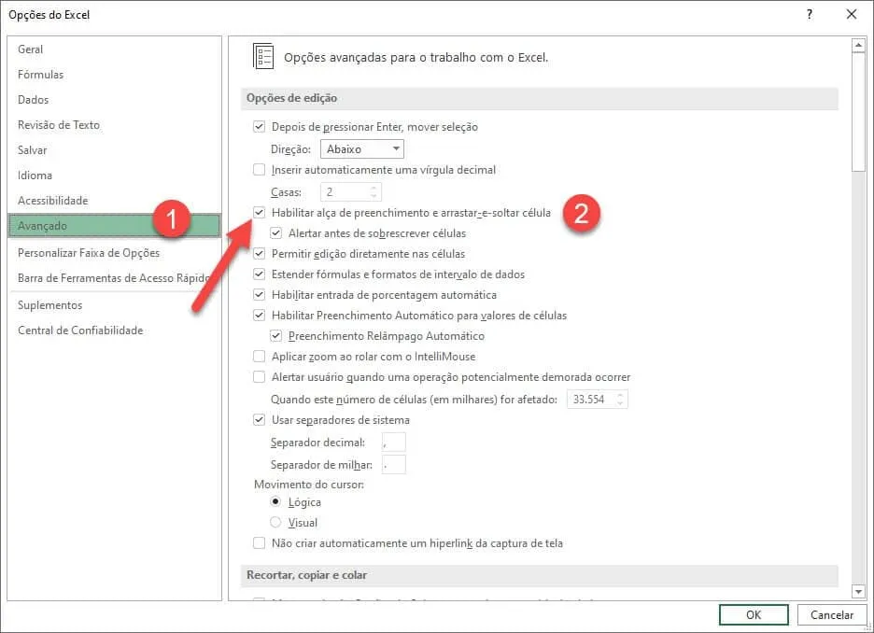Open the Fórmulas settings category

pyautogui.click(x=41, y=75)
